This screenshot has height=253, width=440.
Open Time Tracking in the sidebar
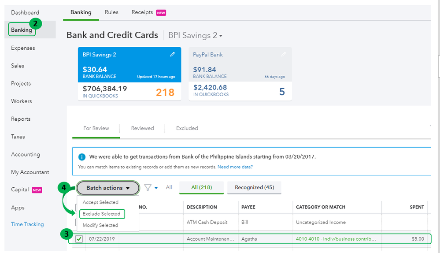27,224
